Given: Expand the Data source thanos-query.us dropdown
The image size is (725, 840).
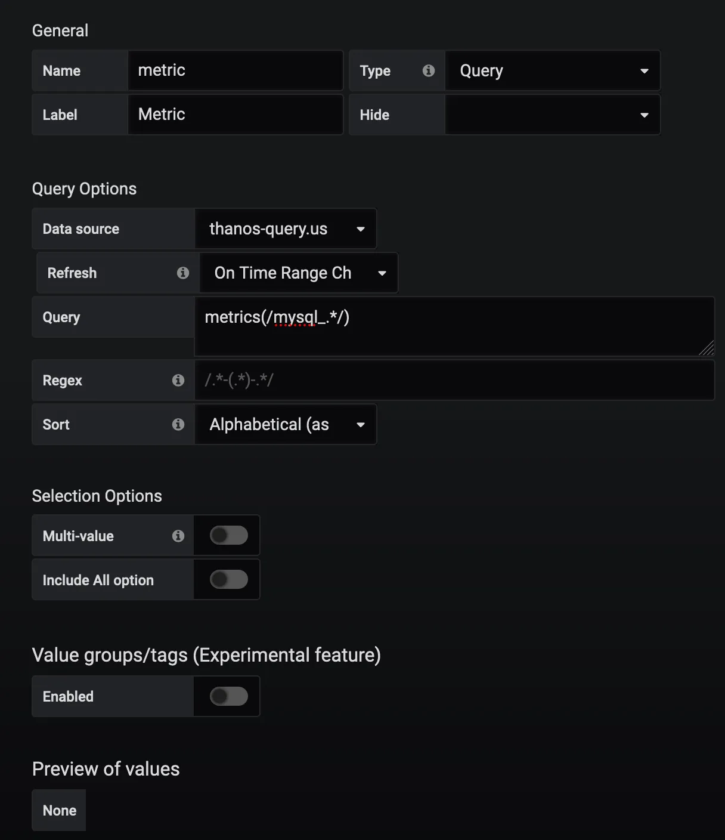Looking at the screenshot, I should (x=286, y=229).
